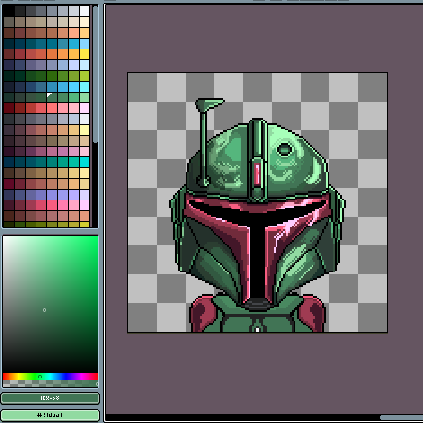
Task: Click the palette's vertical scrollbar thumb
Action: click(95, 74)
